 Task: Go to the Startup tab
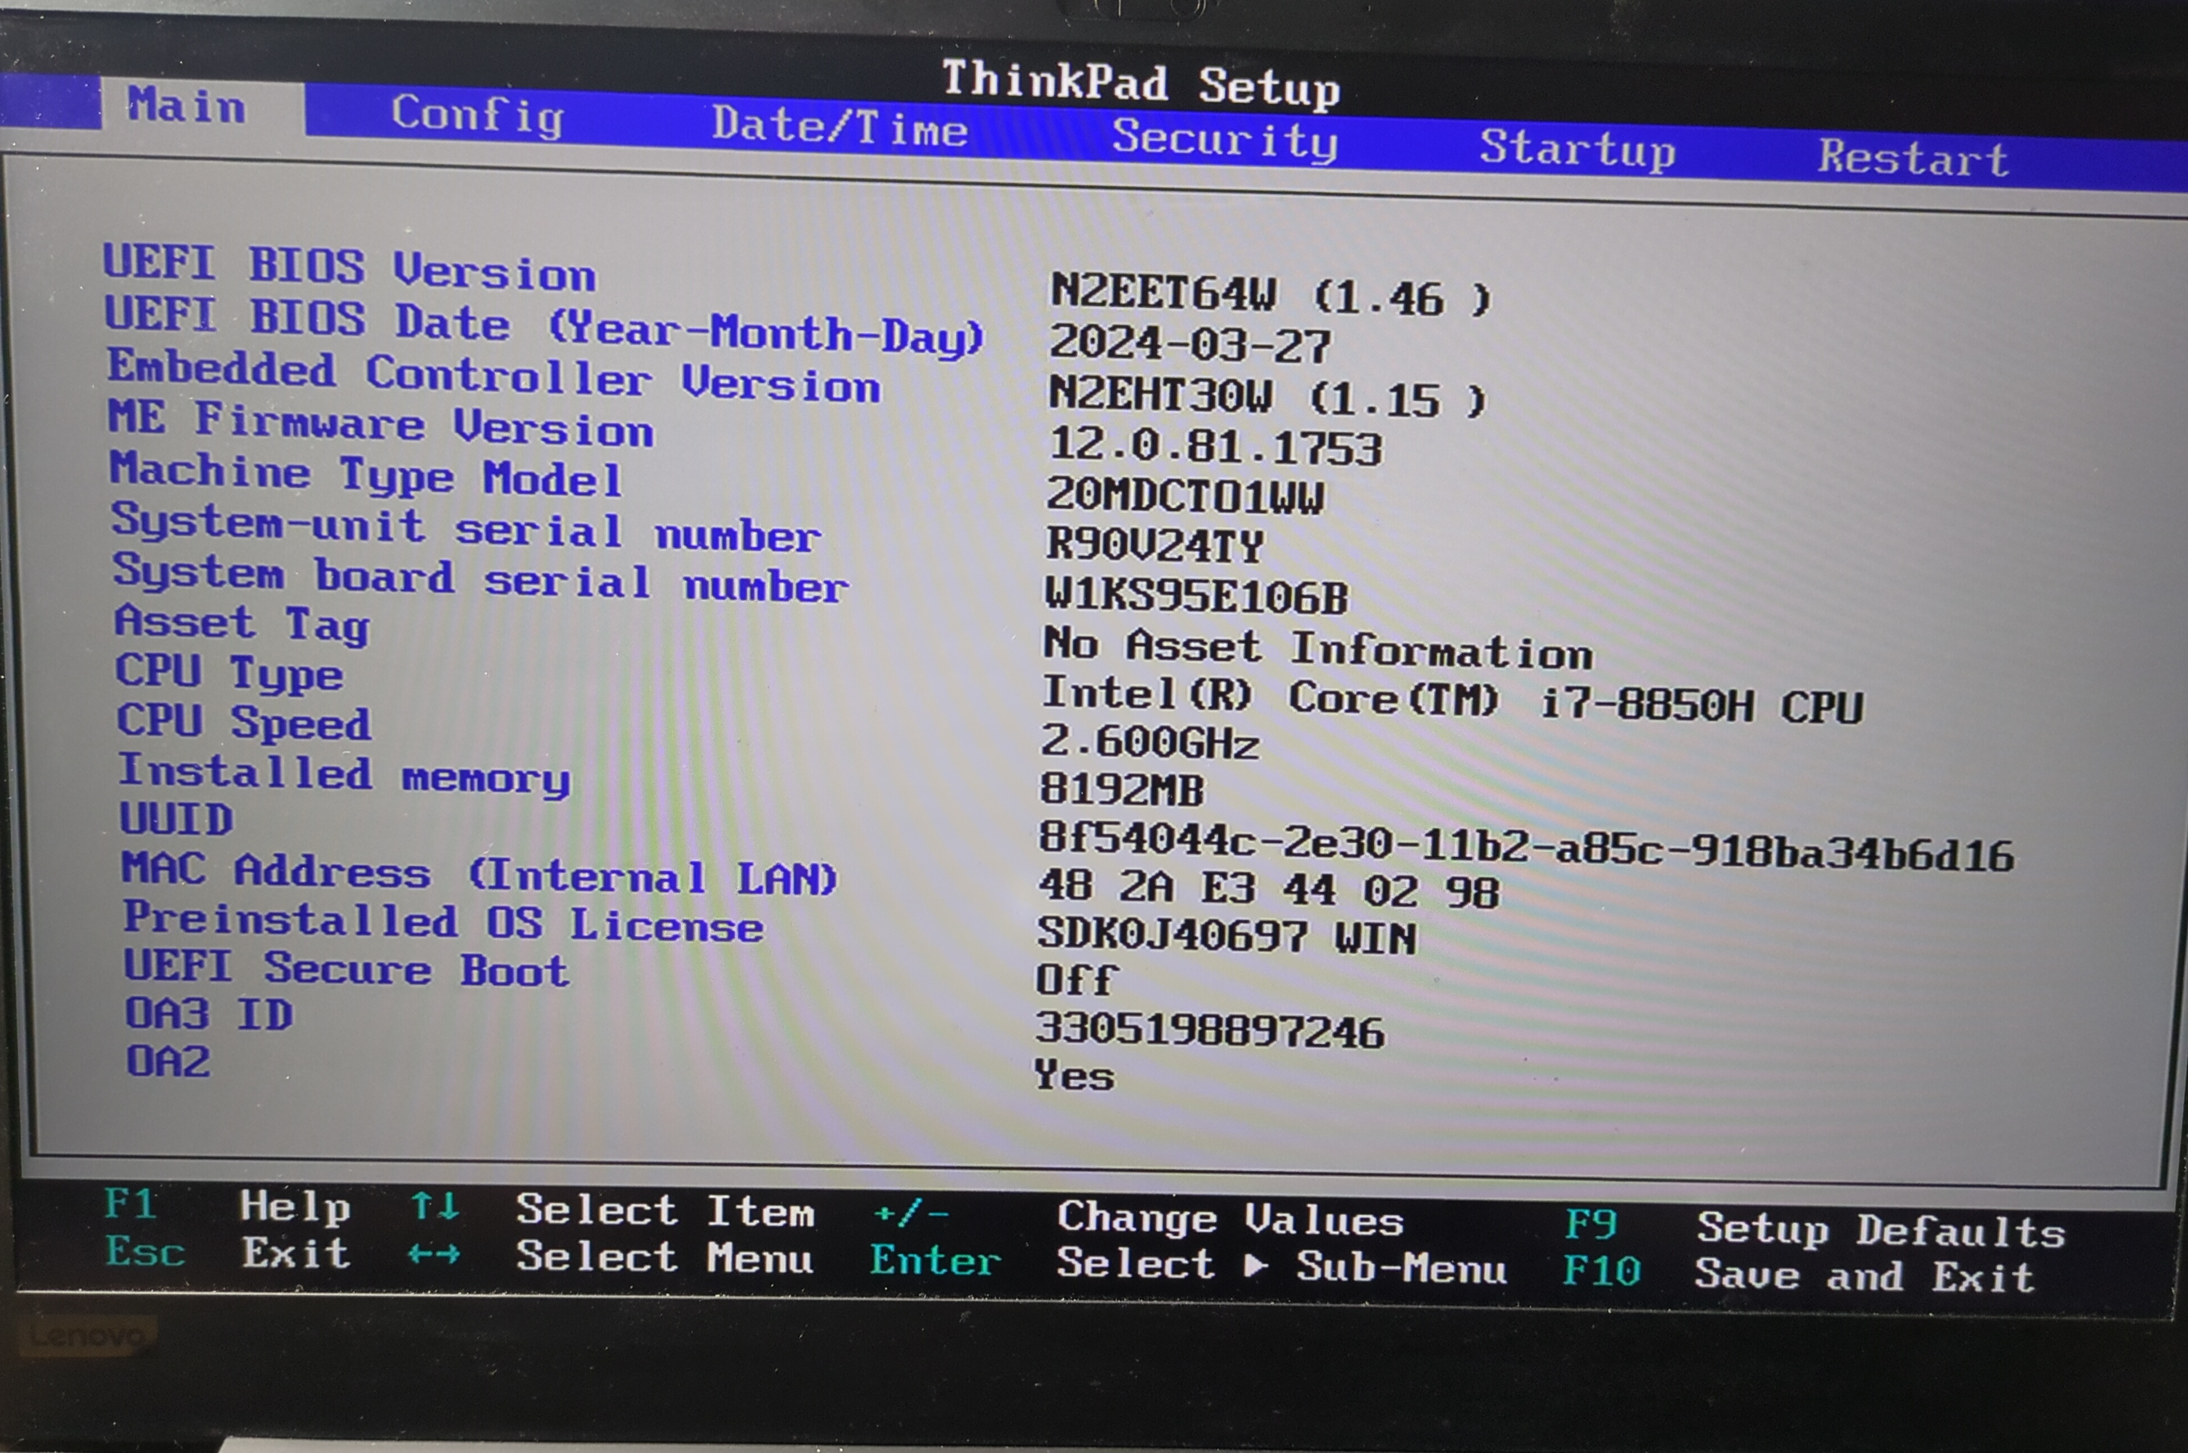(x=1578, y=148)
